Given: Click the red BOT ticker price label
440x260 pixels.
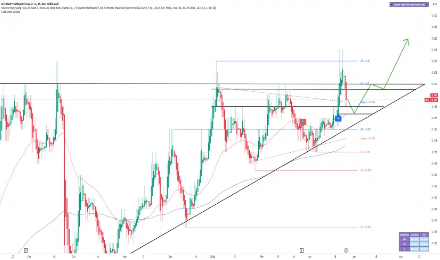Looking at the screenshot, I should coord(432,100).
